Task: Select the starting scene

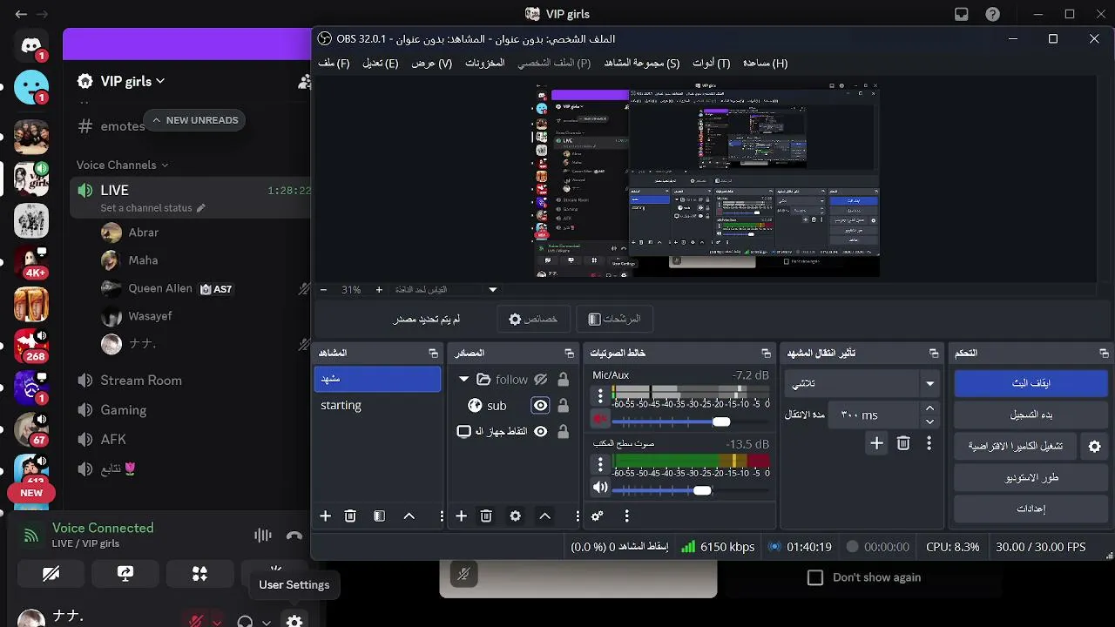Action: point(377,405)
